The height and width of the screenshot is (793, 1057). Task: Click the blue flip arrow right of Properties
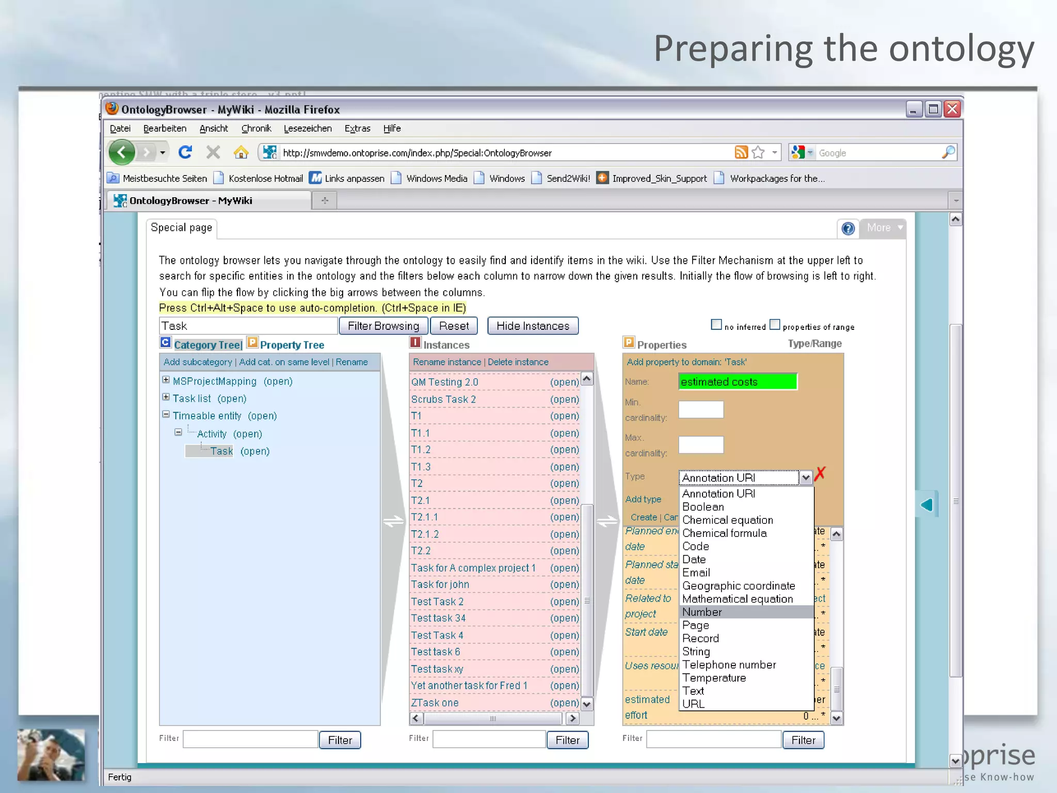point(926,504)
